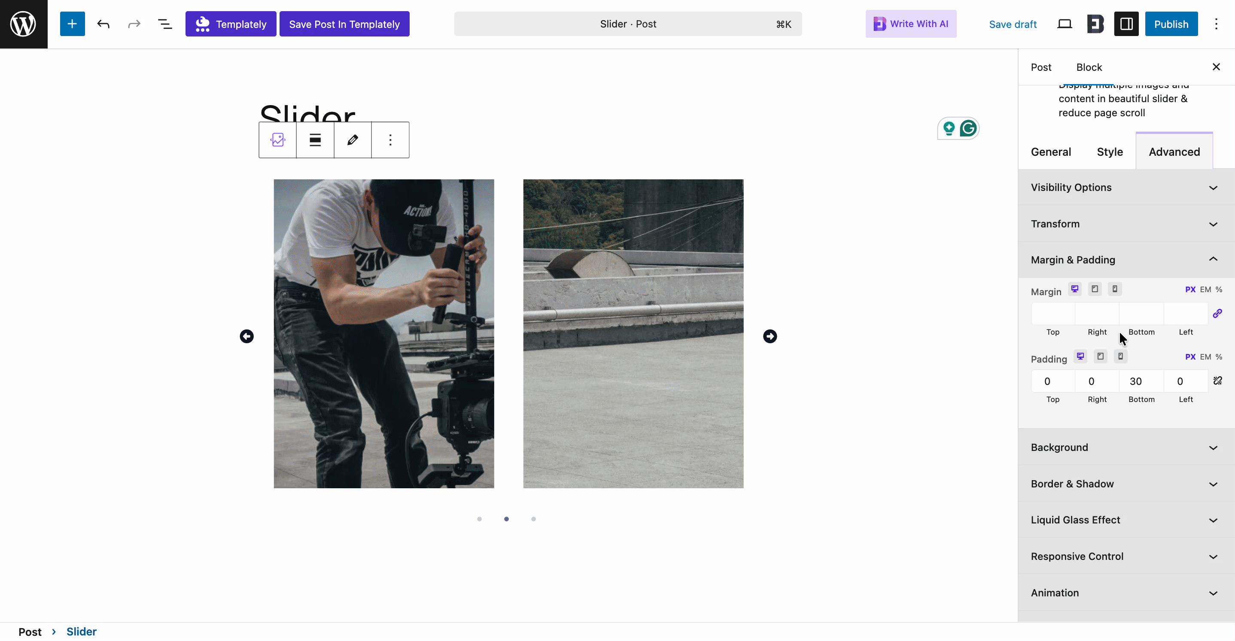1235x641 pixels.
Task: Click the Save draft link
Action: coord(1013,24)
